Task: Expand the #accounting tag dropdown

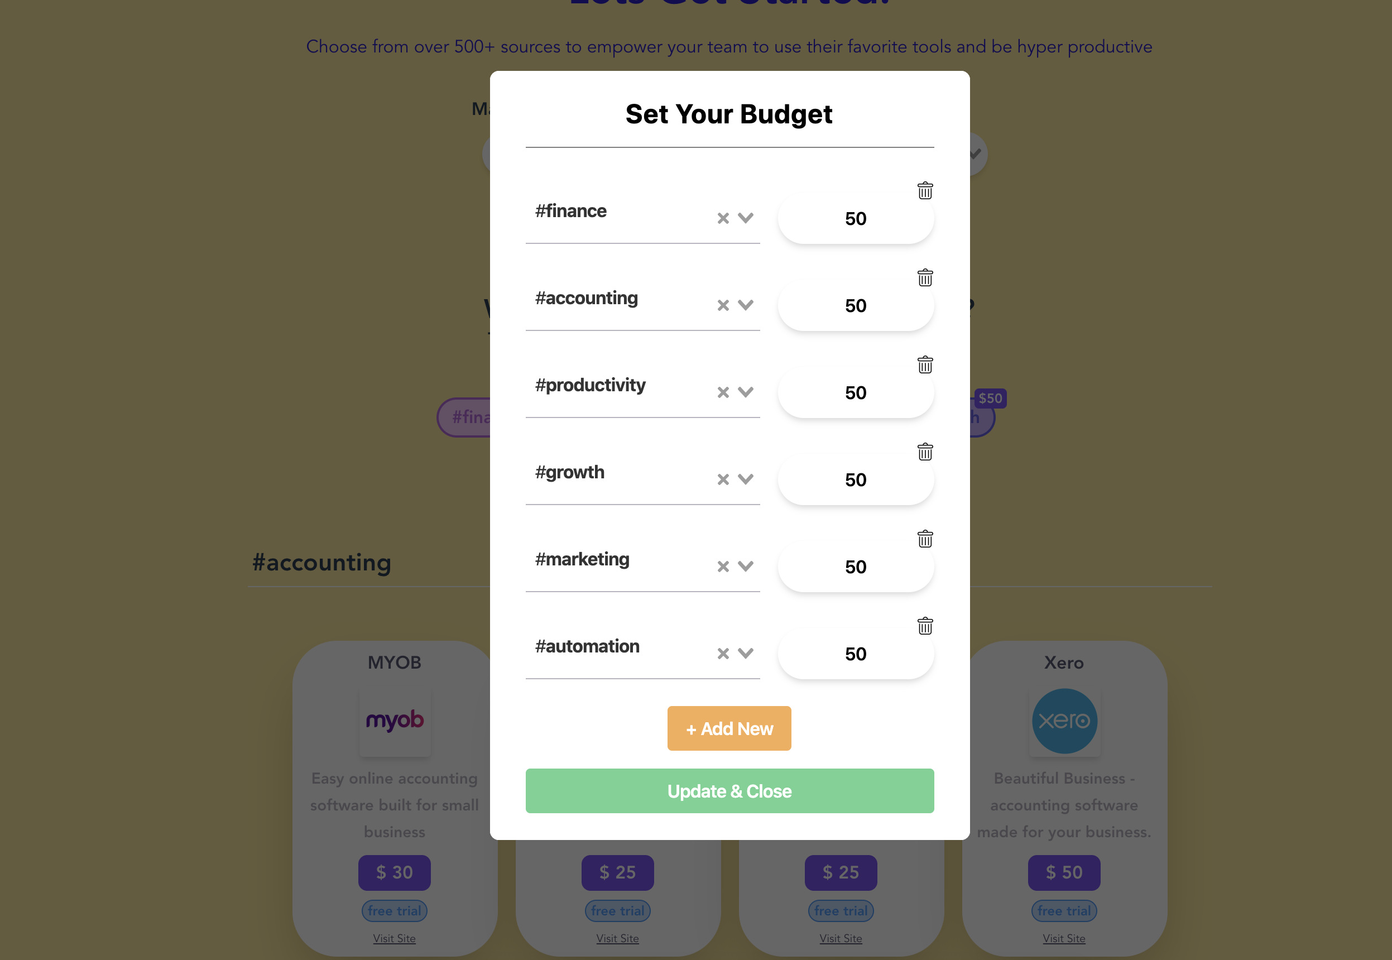Action: pyautogui.click(x=745, y=305)
